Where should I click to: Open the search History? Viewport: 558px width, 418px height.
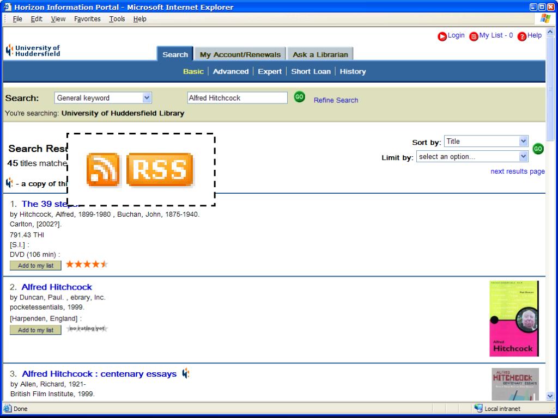tap(353, 71)
